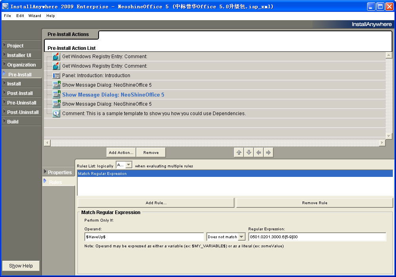This screenshot has height=277, width=396.
Task: Click the action list scroll down arrow
Action: point(389,136)
